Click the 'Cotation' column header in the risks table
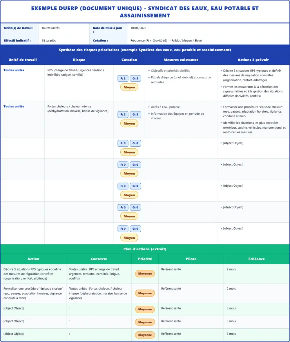290x342 pixels. 129,60
